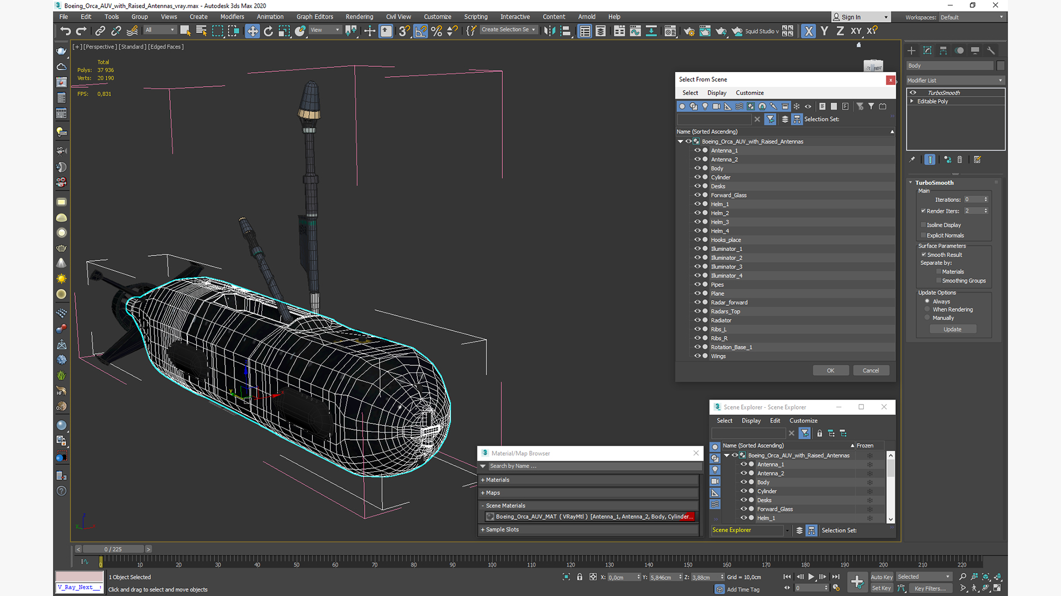Click the Redo arrow in main toolbar
Image resolution: width=1061 pixels, height=596 pixels.
click(x=81, y=31)
